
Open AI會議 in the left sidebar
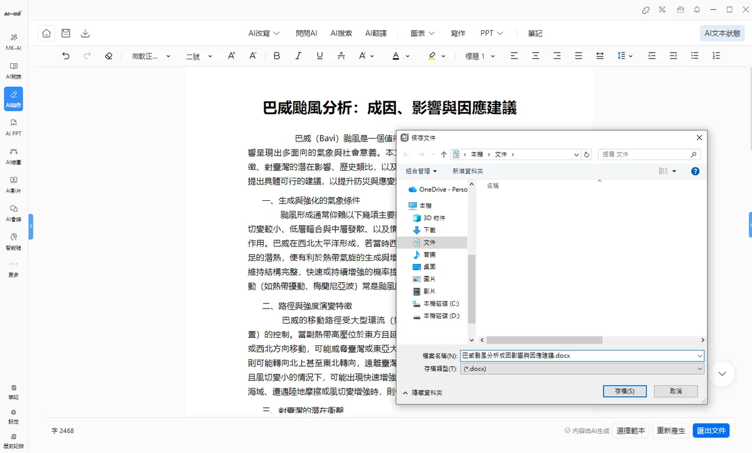[14, 213]
